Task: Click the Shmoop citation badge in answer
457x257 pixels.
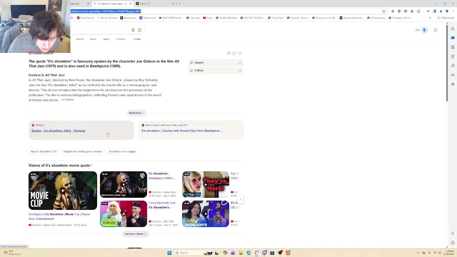Action: [67, 100]
